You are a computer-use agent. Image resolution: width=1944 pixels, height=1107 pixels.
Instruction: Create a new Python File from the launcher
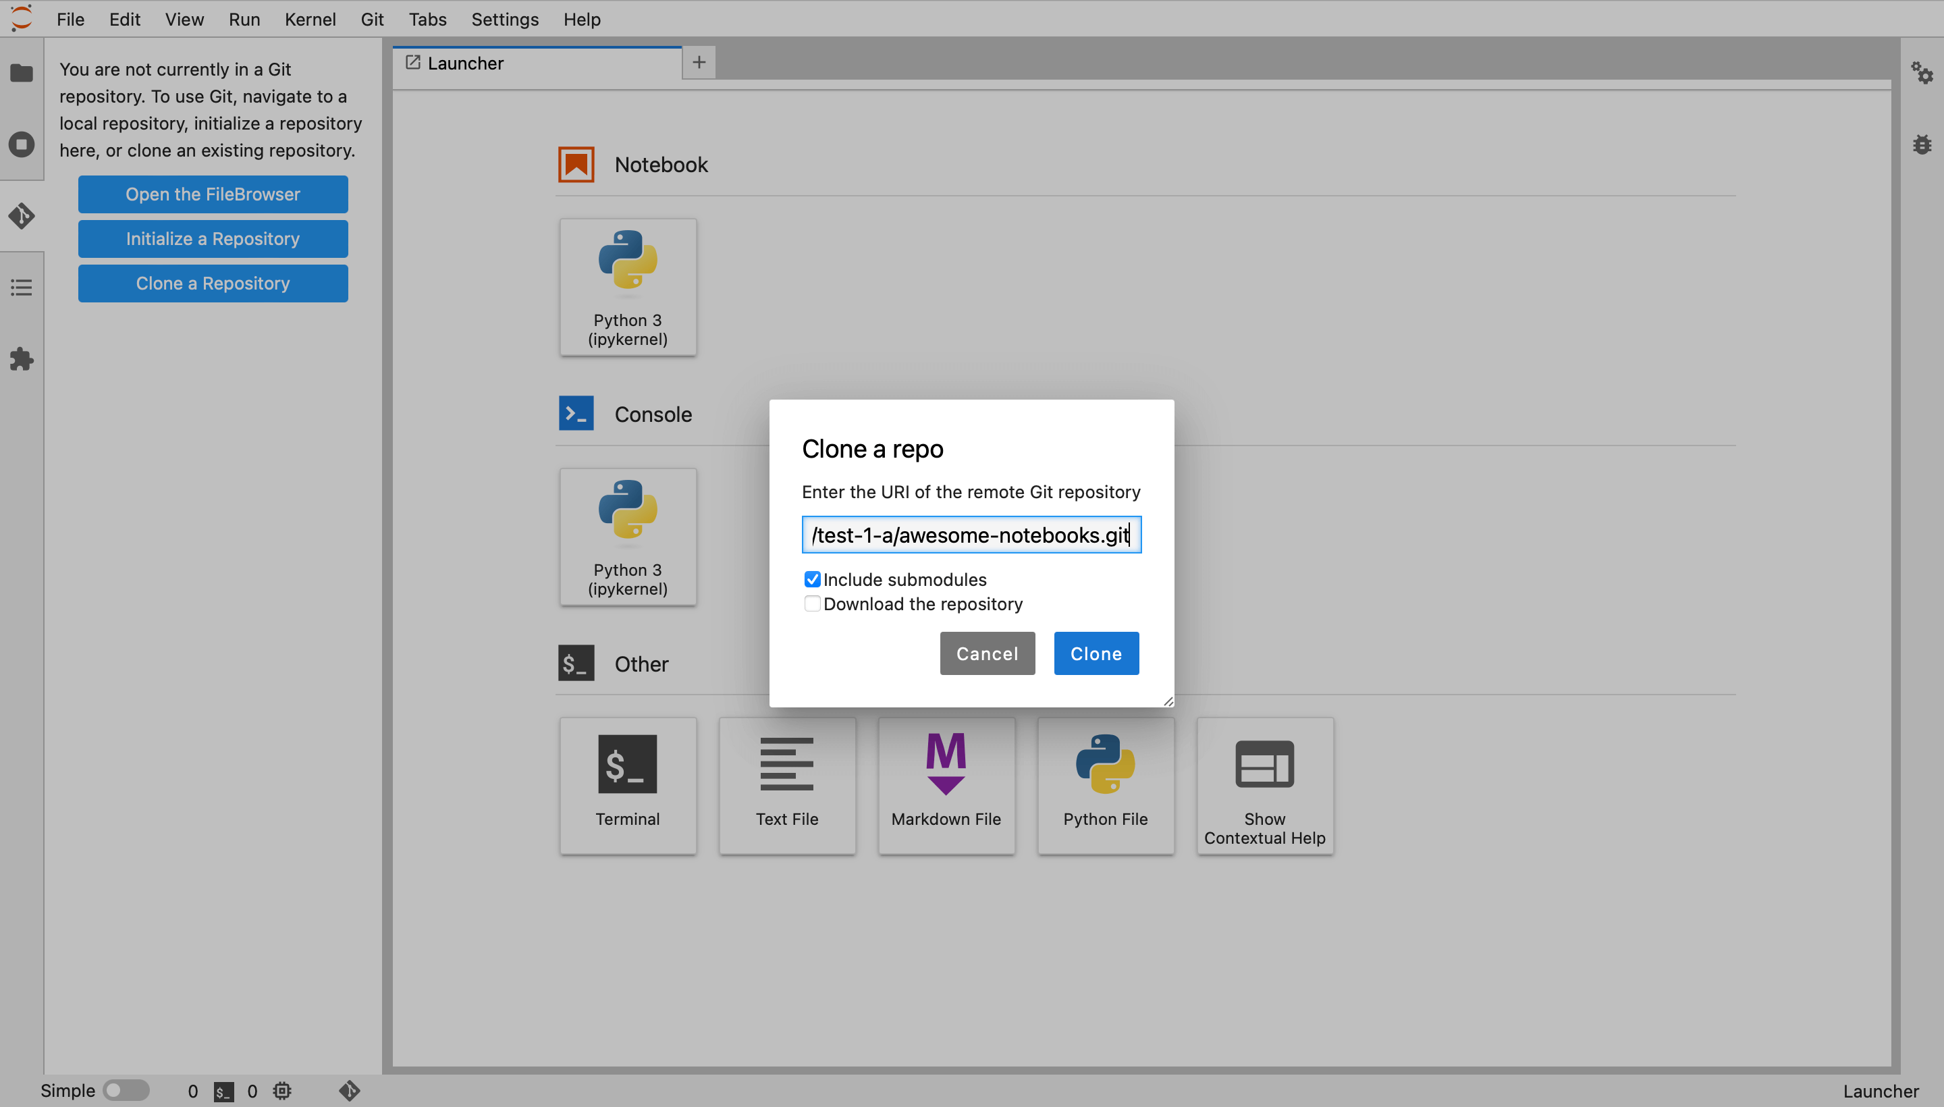pyautogui.click(x=1105, y=784)
